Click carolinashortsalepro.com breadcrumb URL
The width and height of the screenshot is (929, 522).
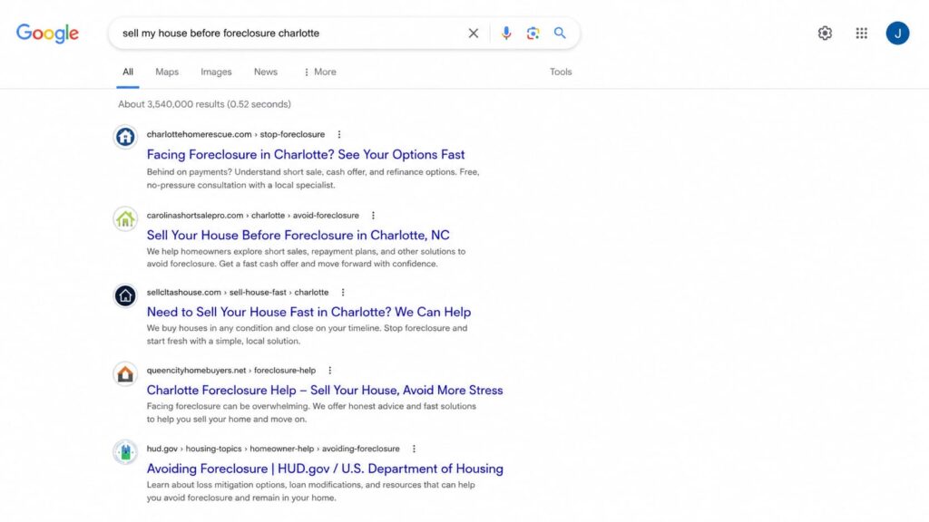[x=253, y=216]
